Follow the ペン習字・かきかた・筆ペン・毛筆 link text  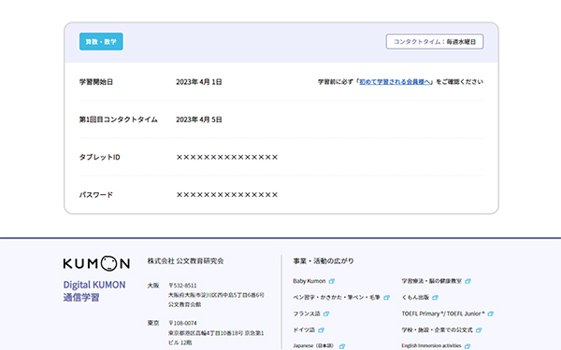(337, 298)
